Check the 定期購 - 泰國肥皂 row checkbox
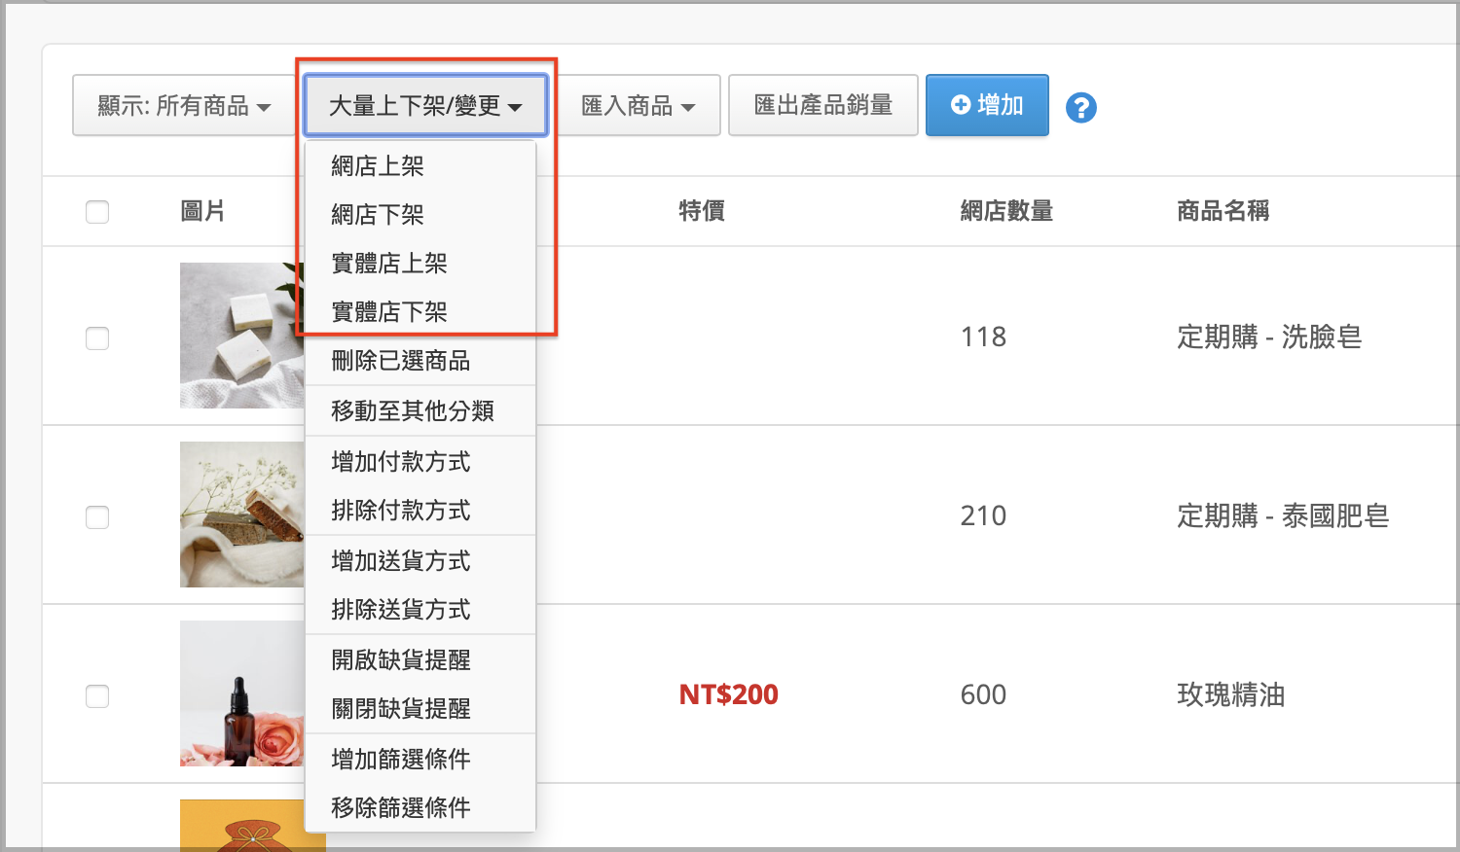1460x852 pixels. pos(97,517)
